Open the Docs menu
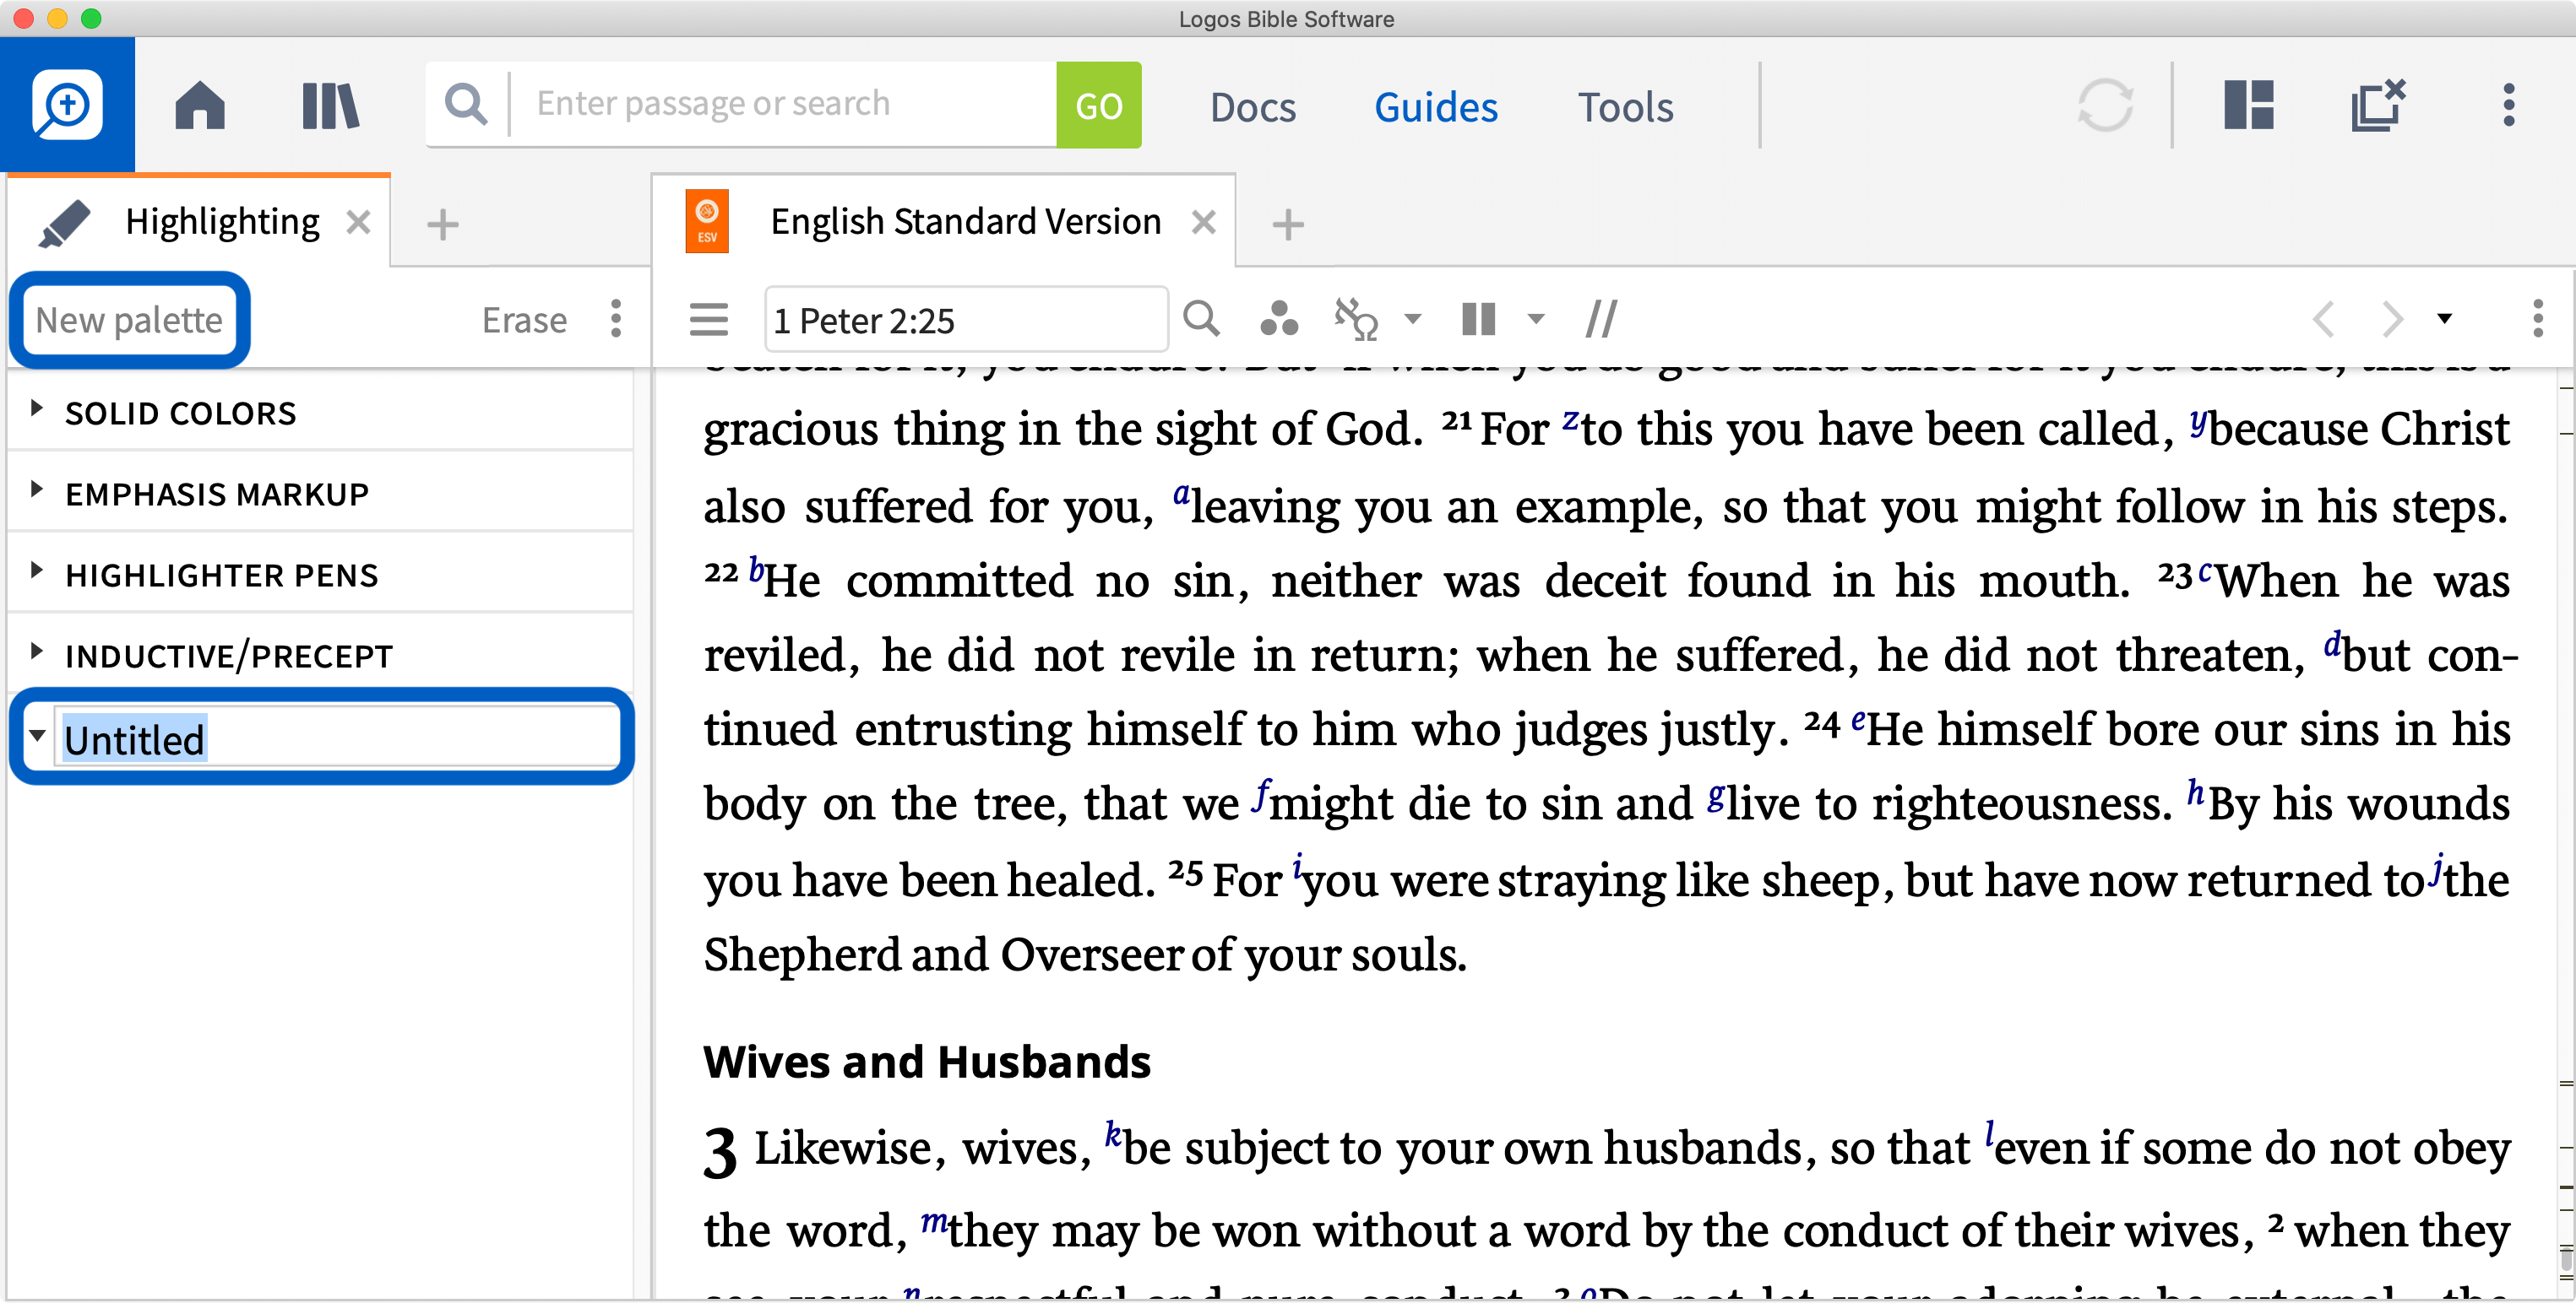 tap(1252, 107)
